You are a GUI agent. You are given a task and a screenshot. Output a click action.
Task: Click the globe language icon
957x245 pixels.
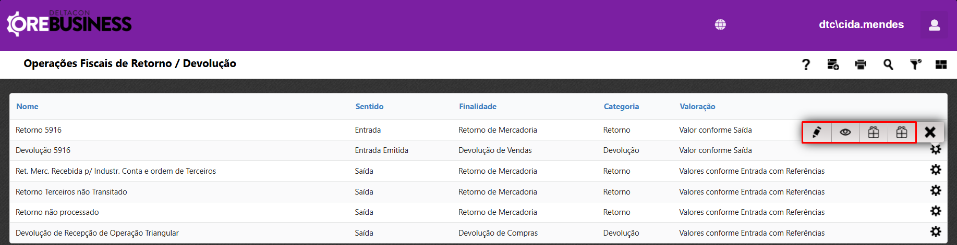[x=720, y=24]
